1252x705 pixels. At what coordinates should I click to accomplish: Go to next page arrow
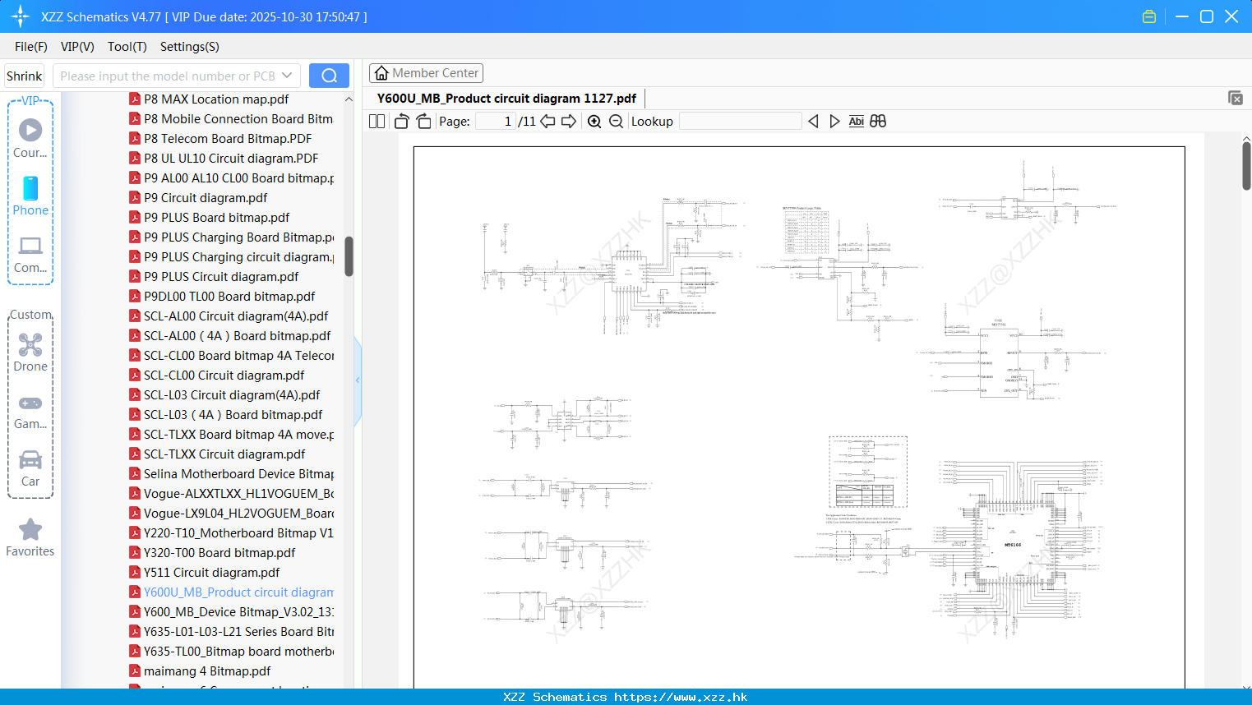[569, 122]
